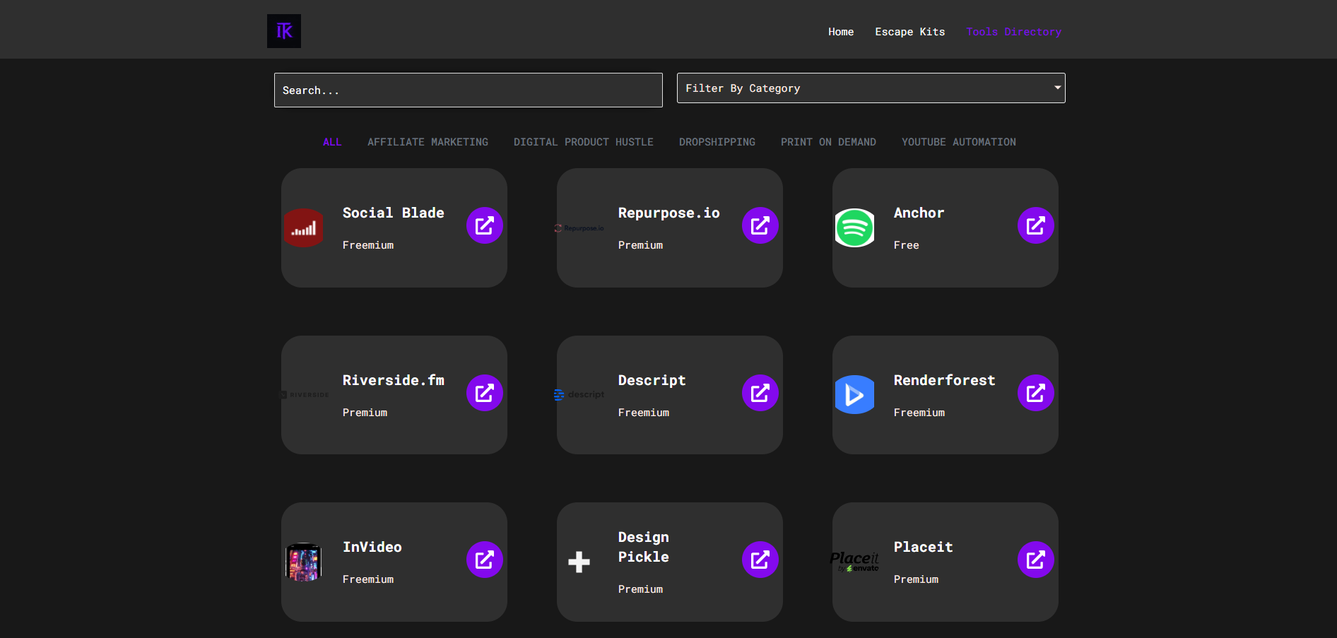This screenshot has width=1337, height=638.
Task: Select the ALL category tab
Action: (x=332, y=142)
